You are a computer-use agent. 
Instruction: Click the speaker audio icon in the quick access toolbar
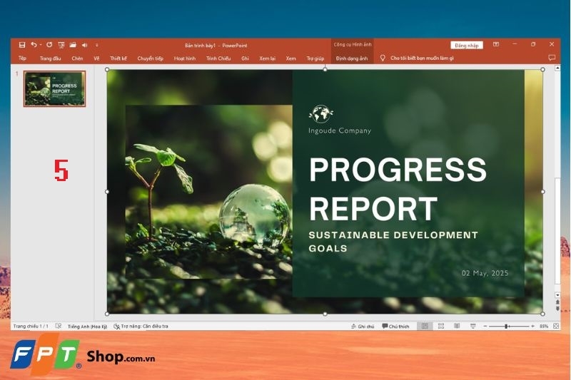coord(84,45)
